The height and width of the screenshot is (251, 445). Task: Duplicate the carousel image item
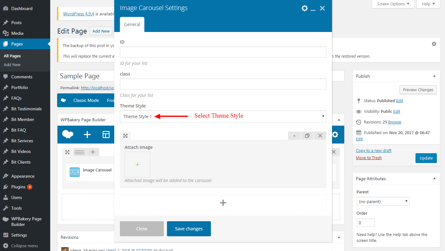307,136
